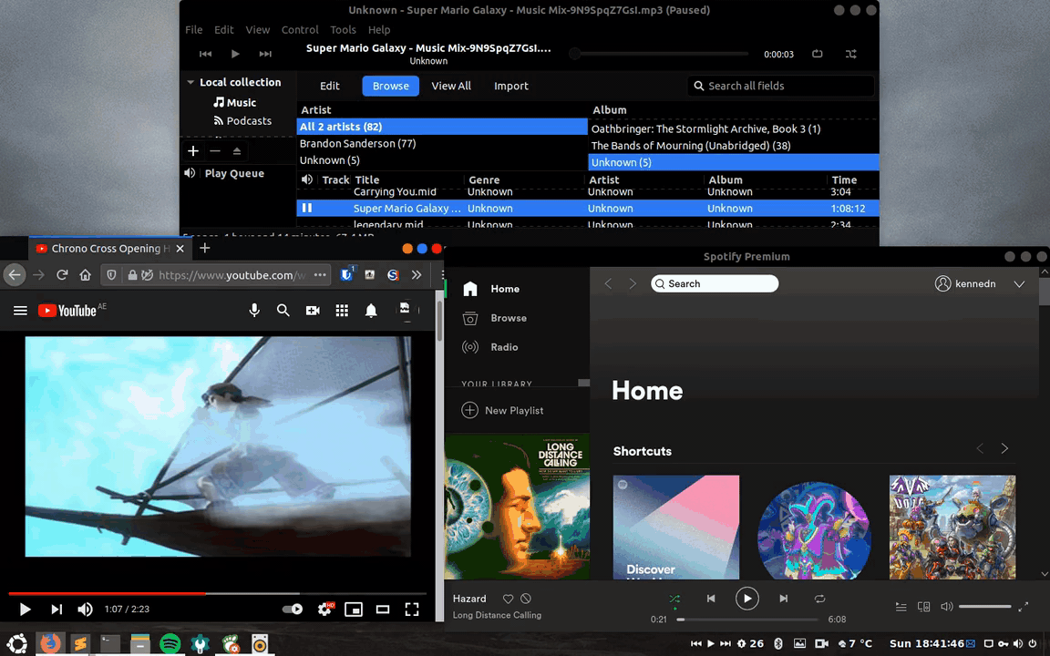Click the YouTube logo

pos(67,311)
